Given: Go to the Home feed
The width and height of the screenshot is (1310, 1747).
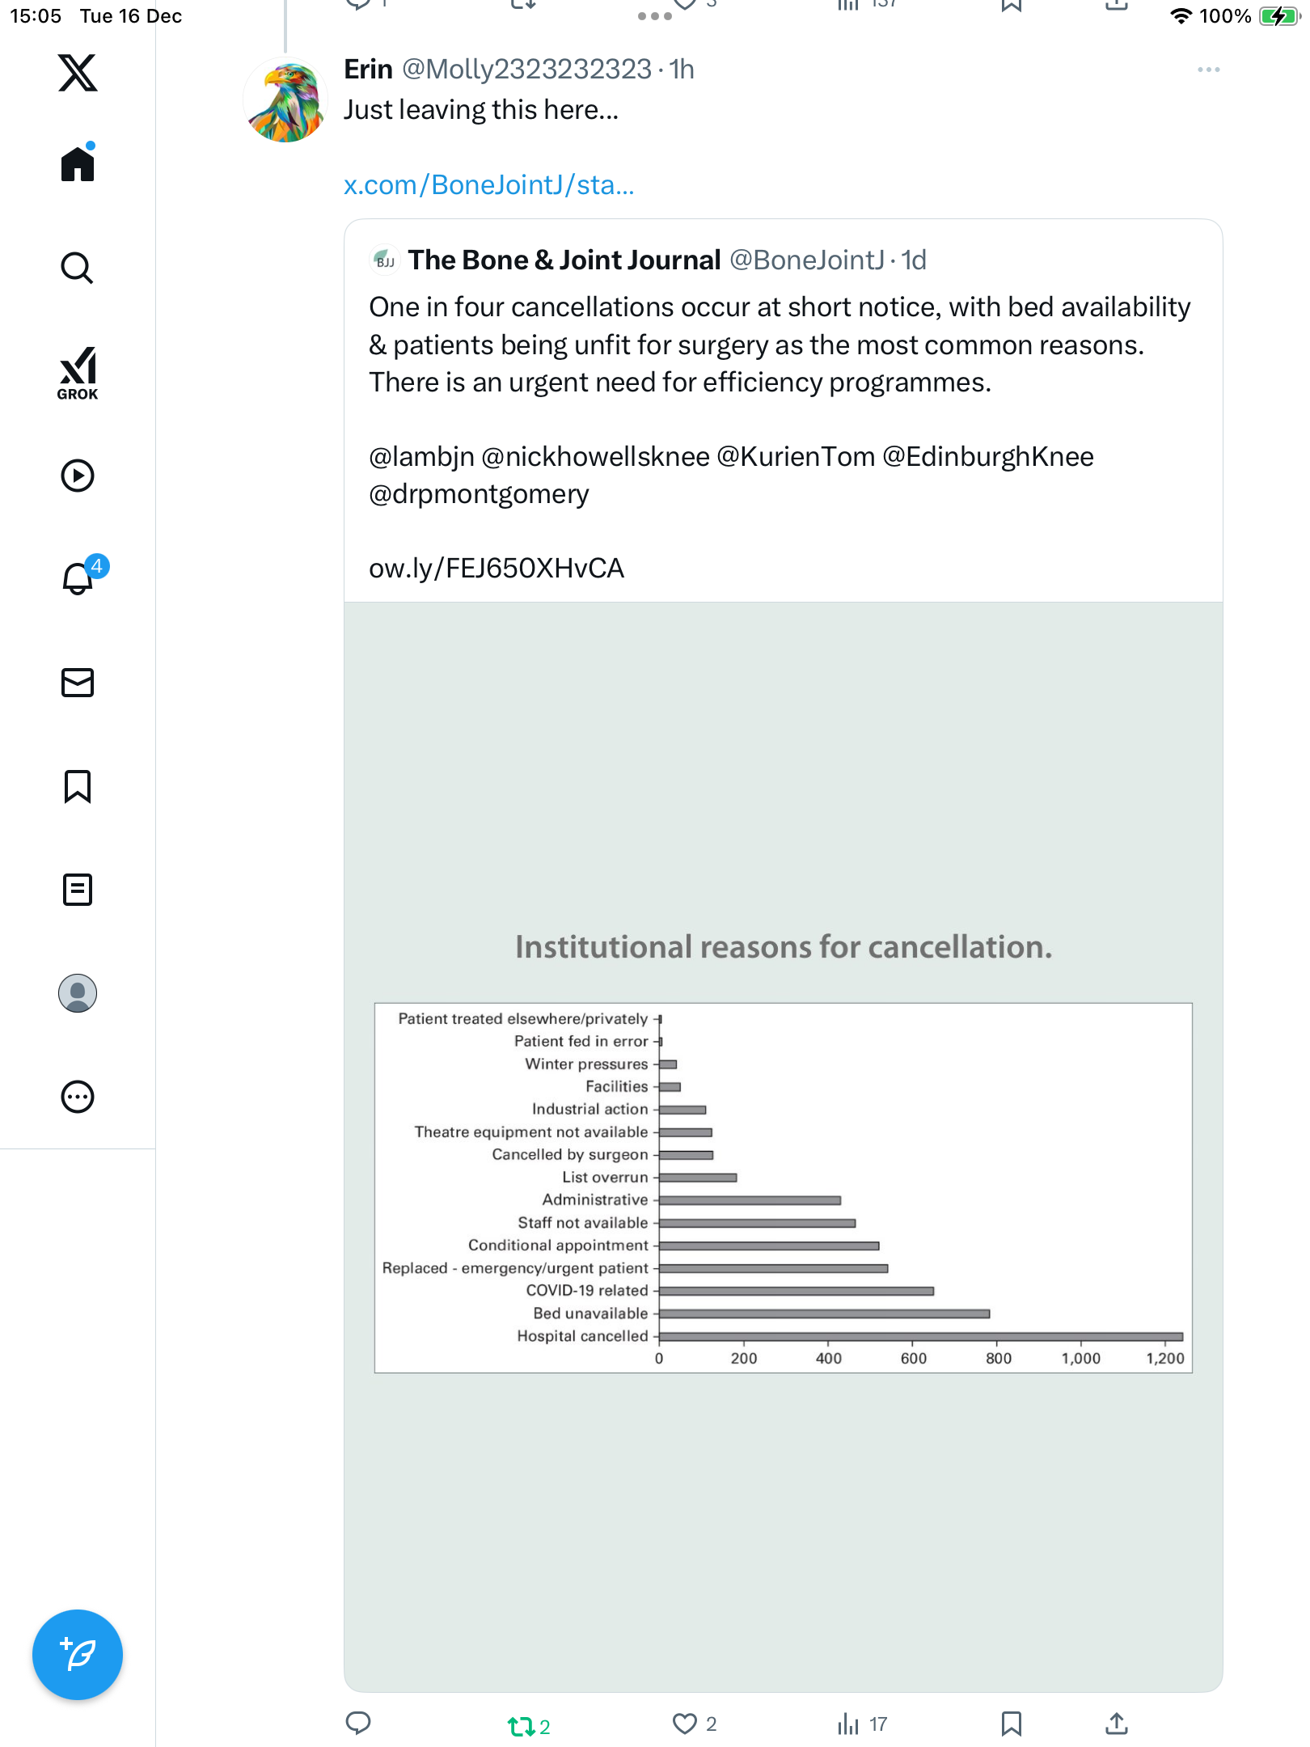Looking at the screenshot, I should [x=78, y=164].
